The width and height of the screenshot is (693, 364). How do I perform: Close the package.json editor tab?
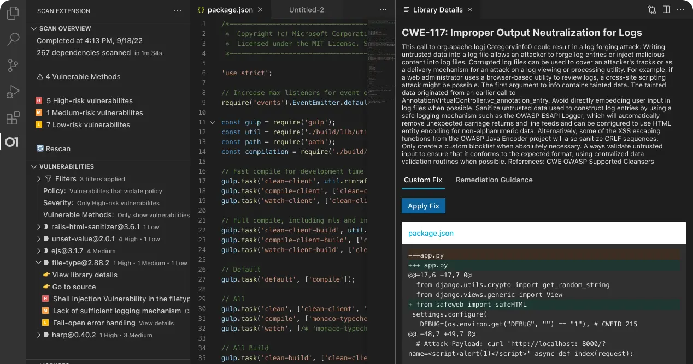click(260, 10)
